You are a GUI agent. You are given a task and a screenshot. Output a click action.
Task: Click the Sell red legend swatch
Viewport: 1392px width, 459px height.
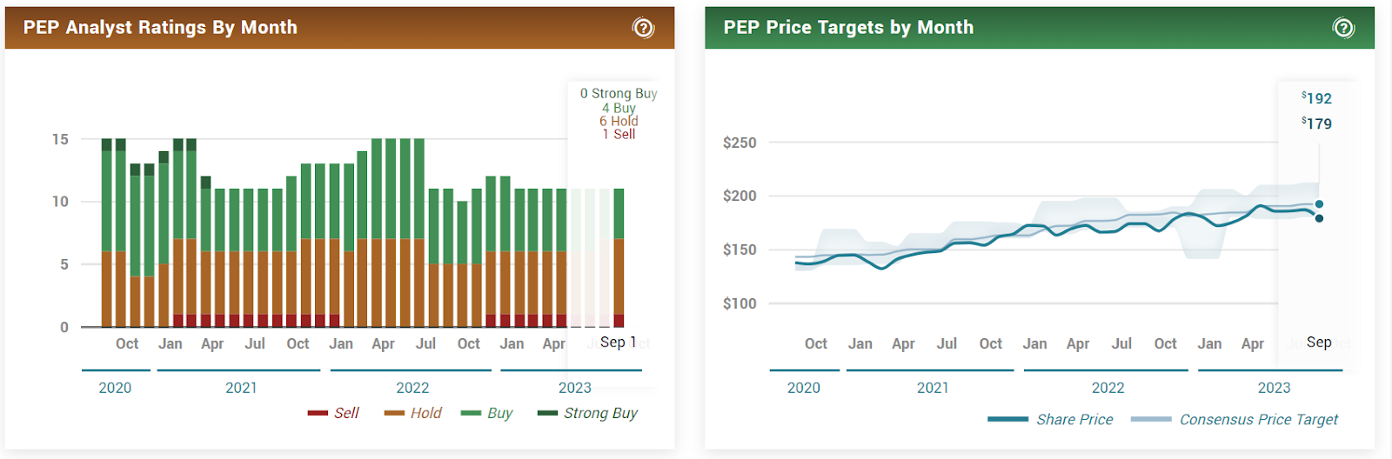pyautogui.click(x=318, y=413)
